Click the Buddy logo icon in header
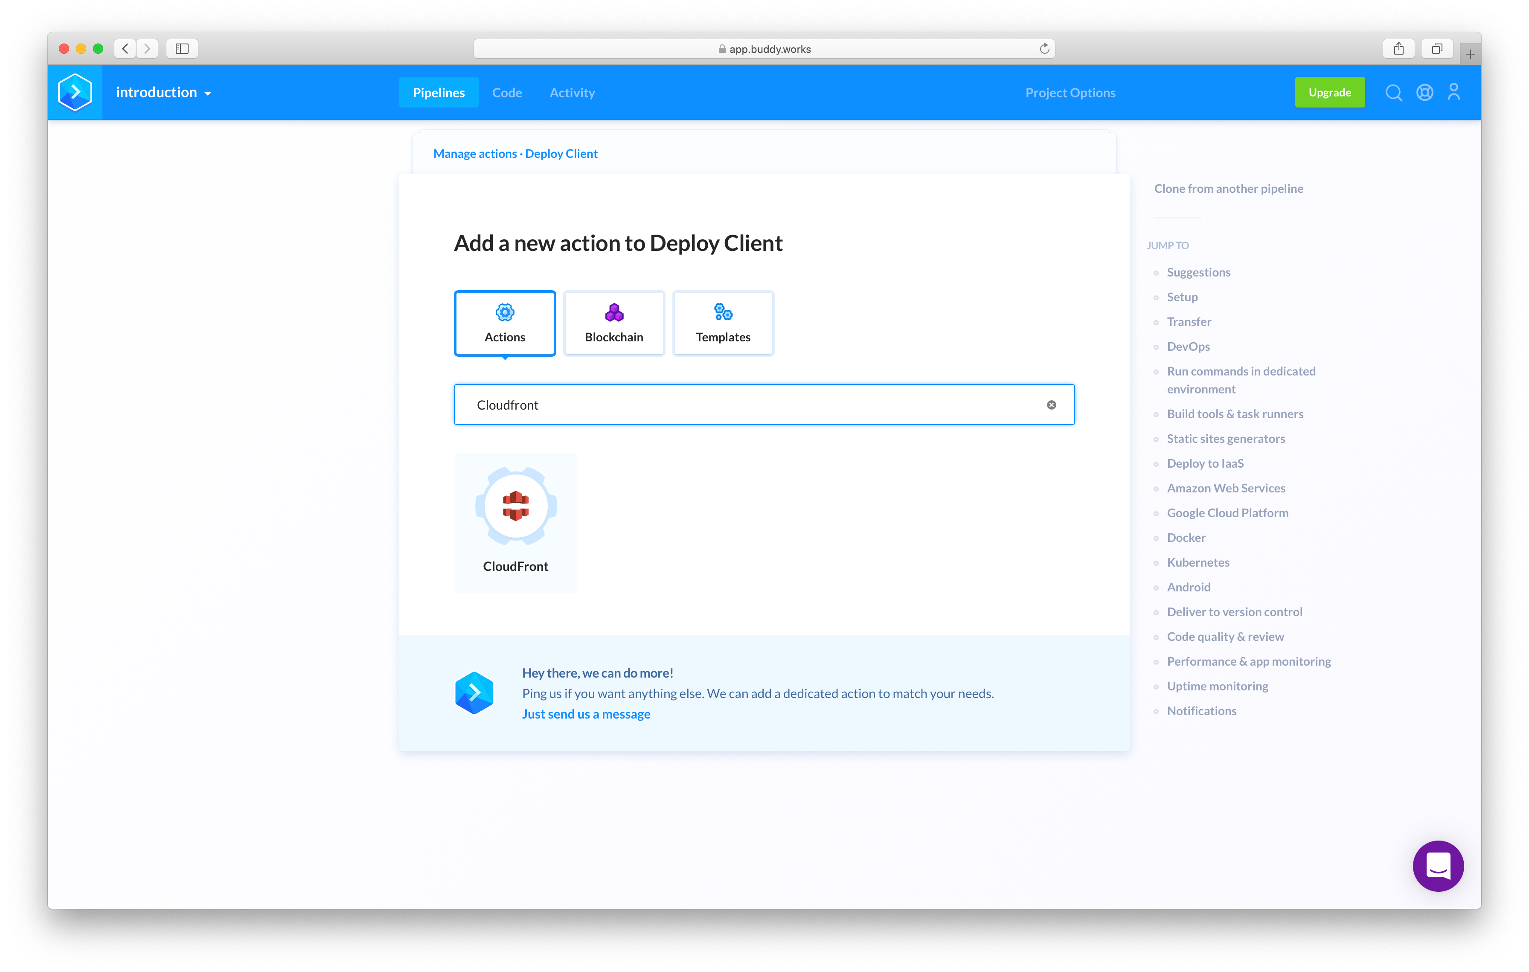 click(75, 93)
